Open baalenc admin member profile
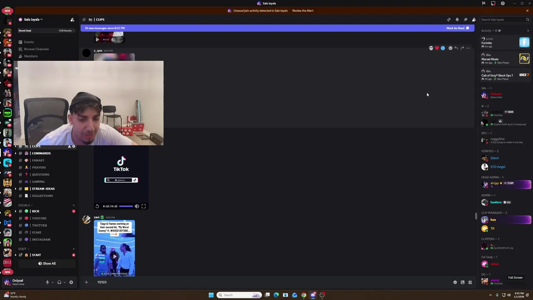This screenshot has width=533, height=300. (505, 202)
